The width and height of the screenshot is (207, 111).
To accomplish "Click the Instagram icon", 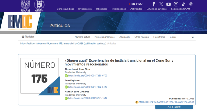I will pyautogui.click(x=176, y=4).
